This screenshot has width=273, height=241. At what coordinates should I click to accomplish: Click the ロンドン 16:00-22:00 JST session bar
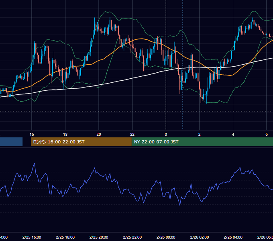81,142
